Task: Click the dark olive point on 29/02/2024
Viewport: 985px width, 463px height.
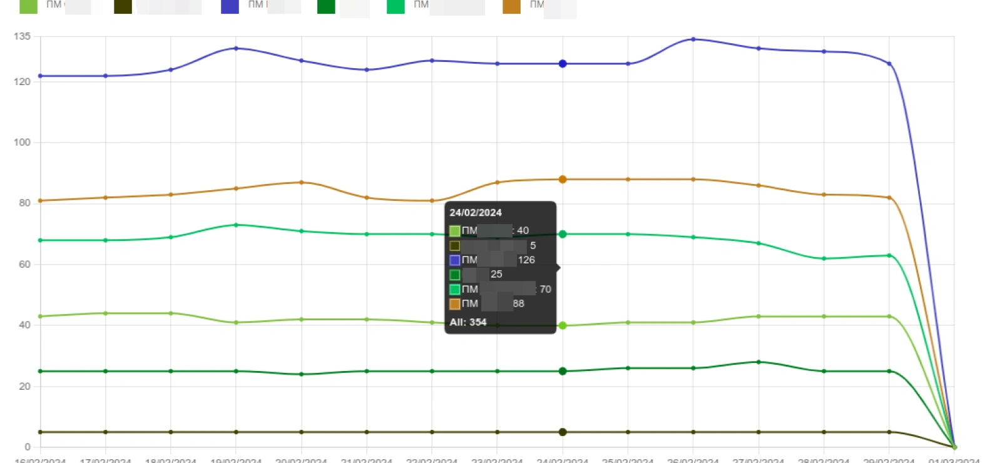Action: point(889,432)
